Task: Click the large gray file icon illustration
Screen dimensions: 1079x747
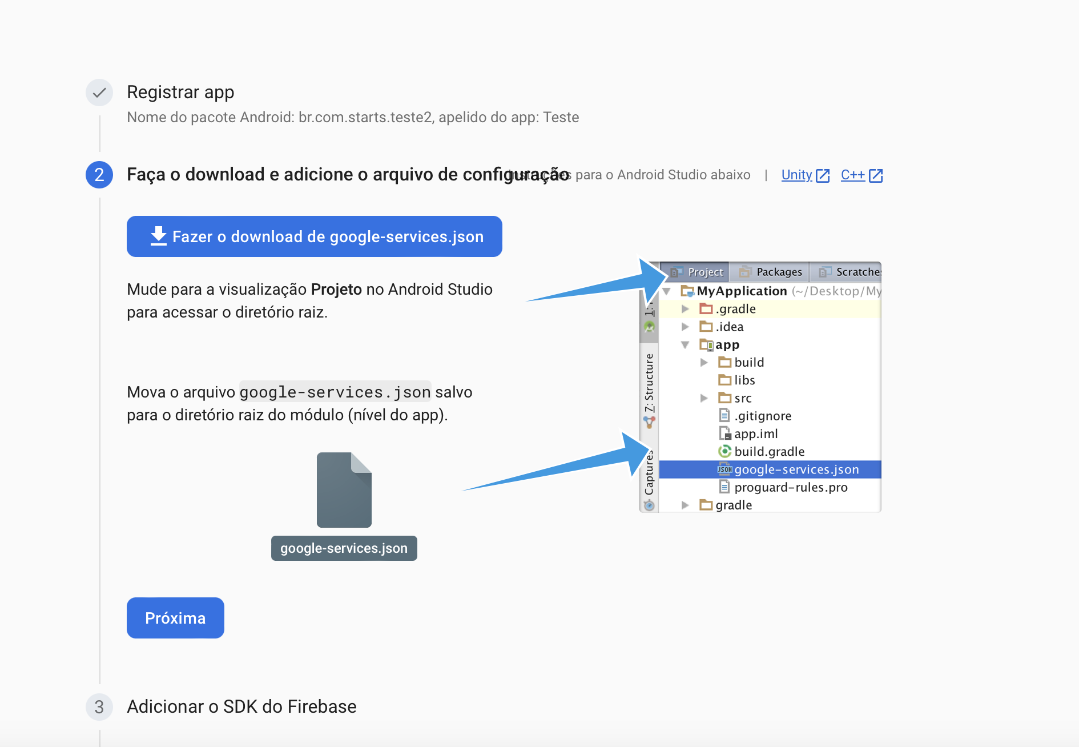Action: [x=344, y=490]
